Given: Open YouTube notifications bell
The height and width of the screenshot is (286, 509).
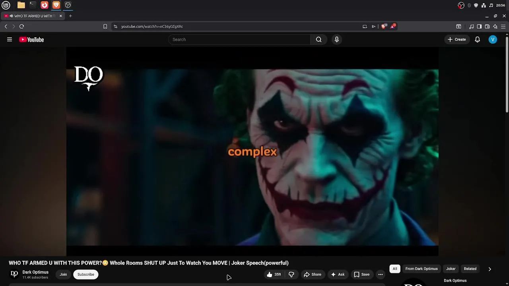Looking at the screenshot, I should click(477, 39).
